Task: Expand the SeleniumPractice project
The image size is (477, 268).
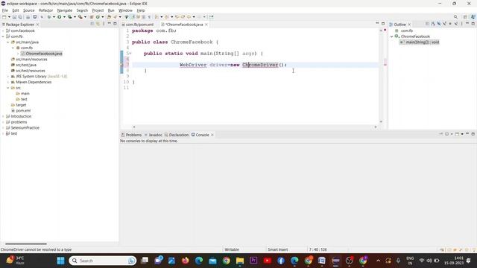Action: [x=3, y=127]
